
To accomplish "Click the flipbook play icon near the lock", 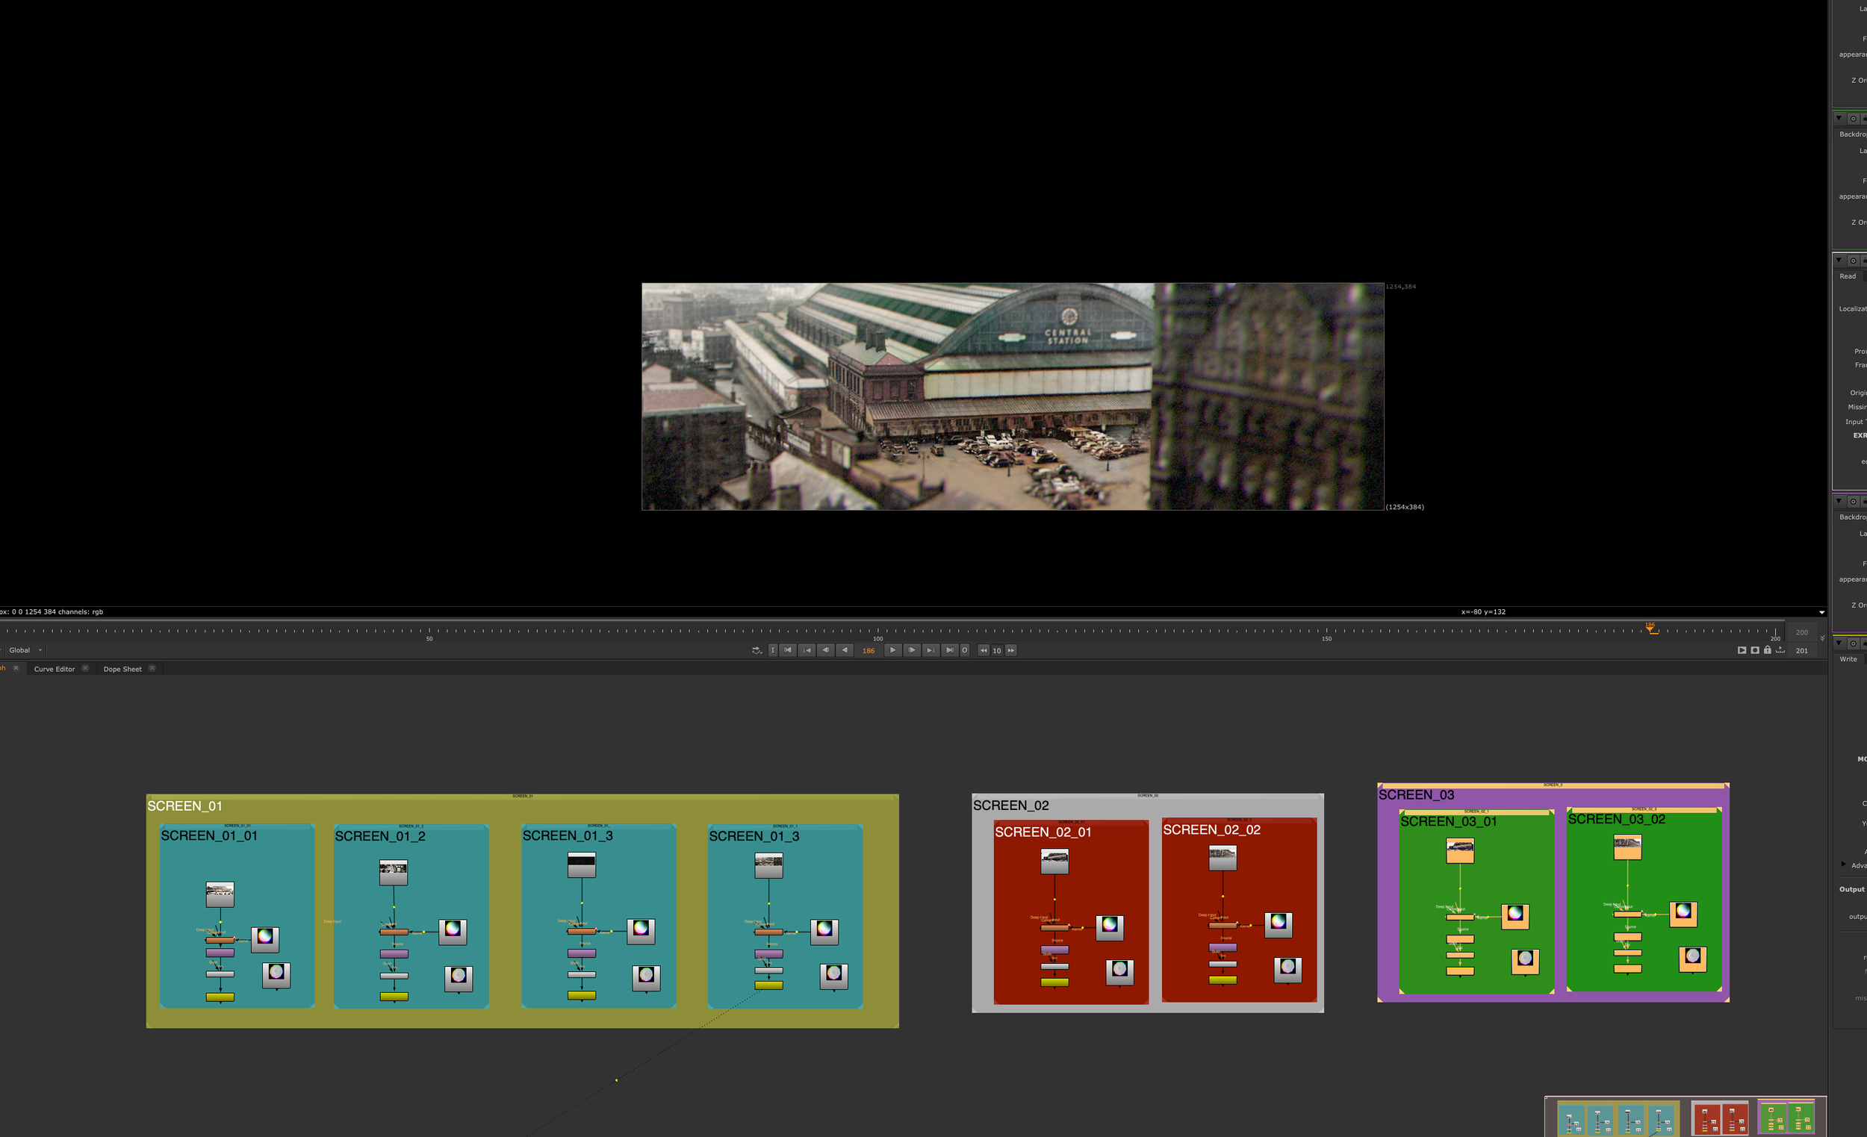I will (1742, 650).
